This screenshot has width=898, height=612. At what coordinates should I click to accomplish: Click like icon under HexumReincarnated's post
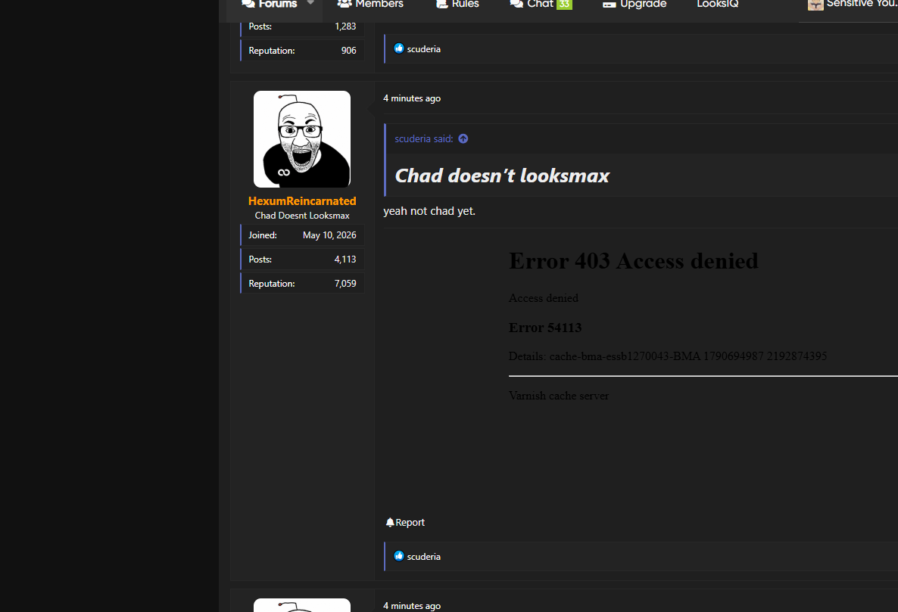point(399,556)
